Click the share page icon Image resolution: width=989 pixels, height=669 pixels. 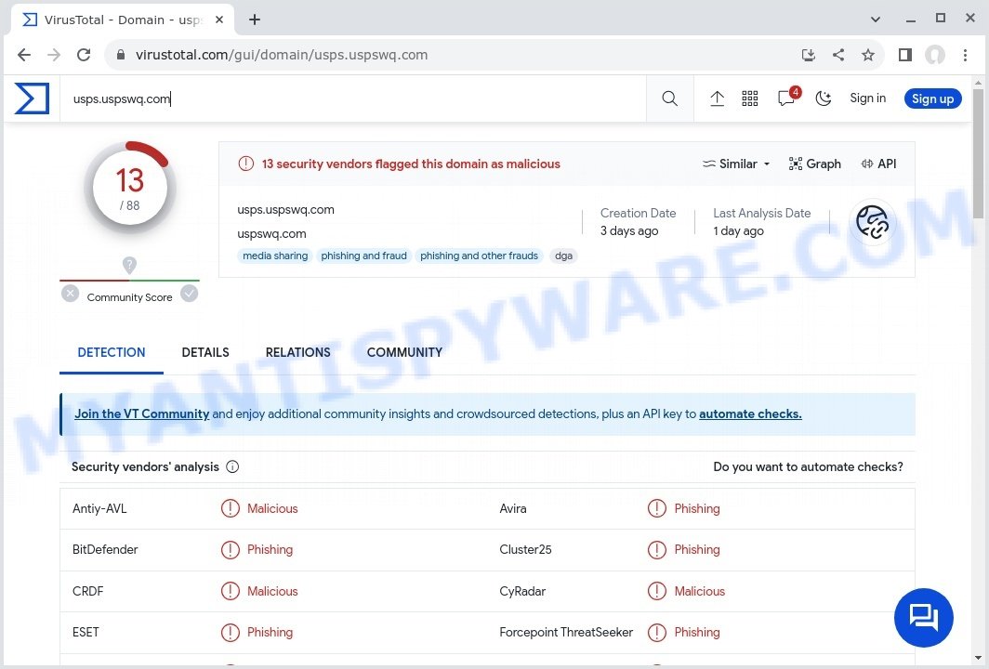tap(838, 55)
